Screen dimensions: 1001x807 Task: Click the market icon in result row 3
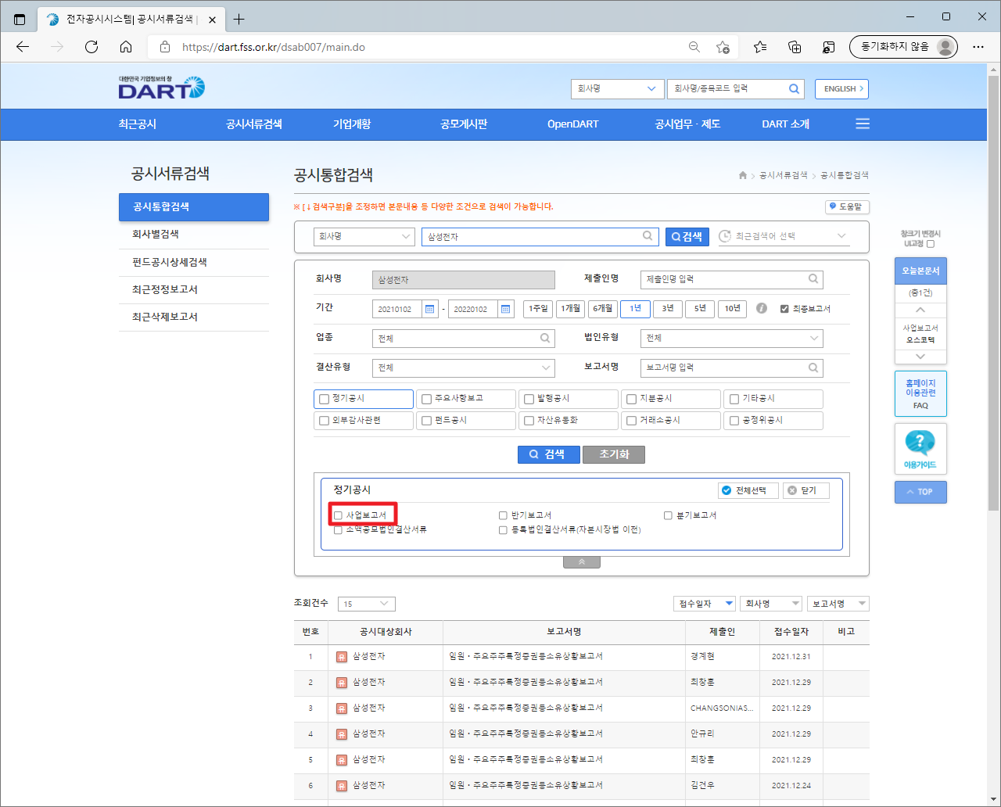point(342,708)
